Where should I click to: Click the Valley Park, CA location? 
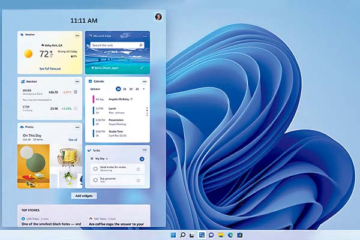point(52,45)
